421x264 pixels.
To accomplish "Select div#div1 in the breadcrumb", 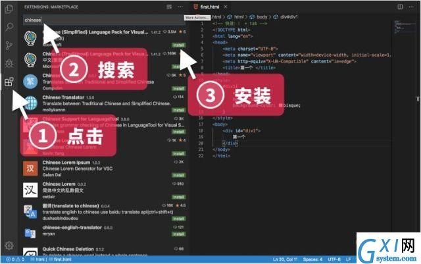I will click(x=289, y=17).
